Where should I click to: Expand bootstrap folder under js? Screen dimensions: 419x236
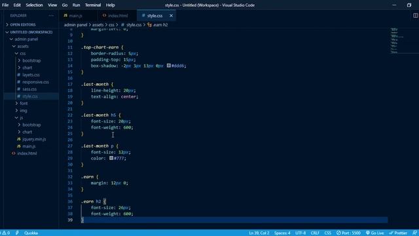pos(31,125)
